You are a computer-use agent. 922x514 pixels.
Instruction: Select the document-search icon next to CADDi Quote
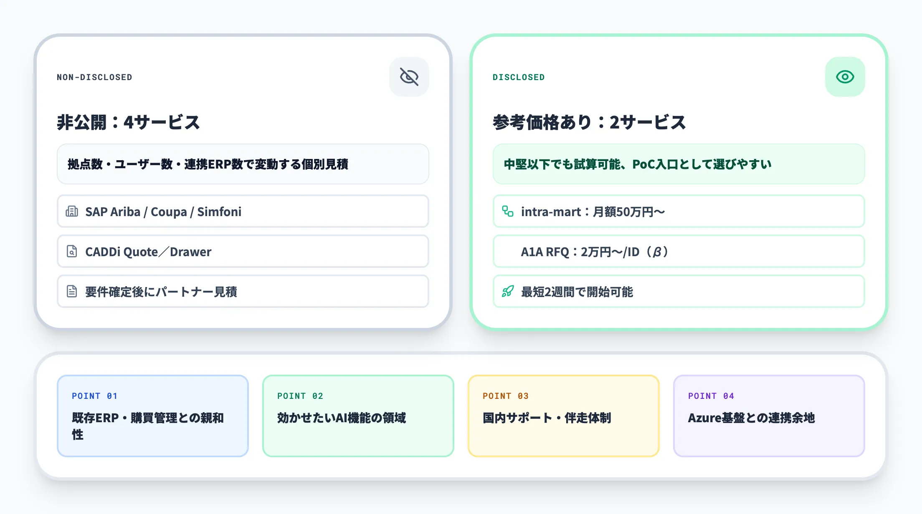click(72, 252)
